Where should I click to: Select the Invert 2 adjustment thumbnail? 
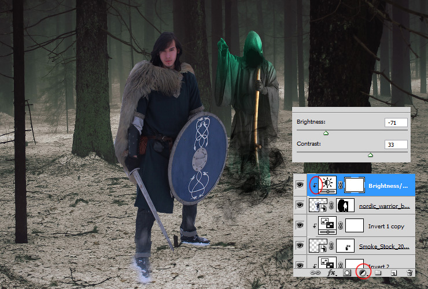(x=327, y=262)
